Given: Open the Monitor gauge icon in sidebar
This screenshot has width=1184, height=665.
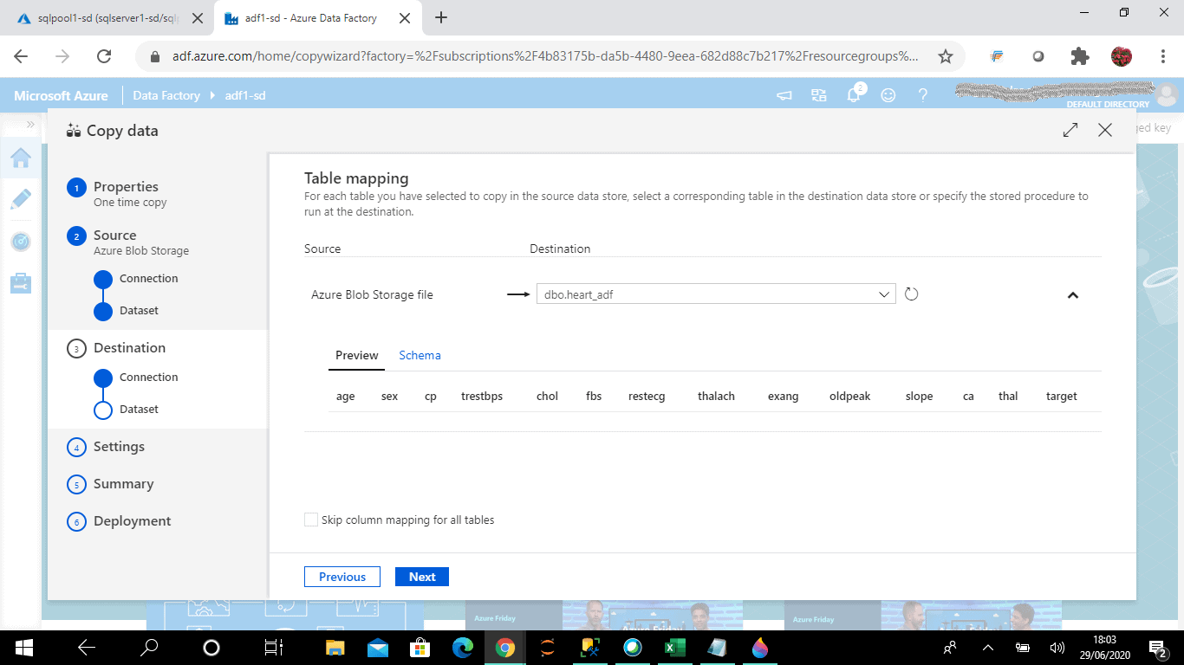Looking at the screenshot, I should [21, 242].
